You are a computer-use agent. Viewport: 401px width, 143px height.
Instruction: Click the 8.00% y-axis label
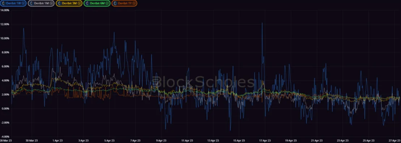click(5, 52)
